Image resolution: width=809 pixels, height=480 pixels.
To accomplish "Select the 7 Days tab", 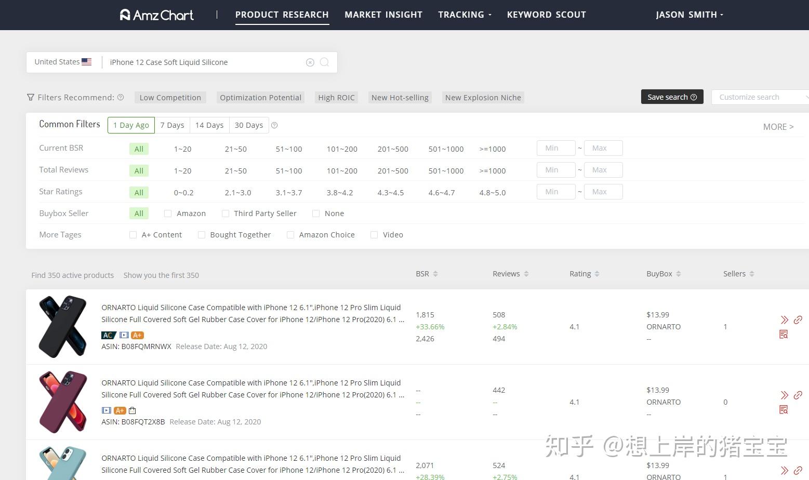I will coord(172,125).
